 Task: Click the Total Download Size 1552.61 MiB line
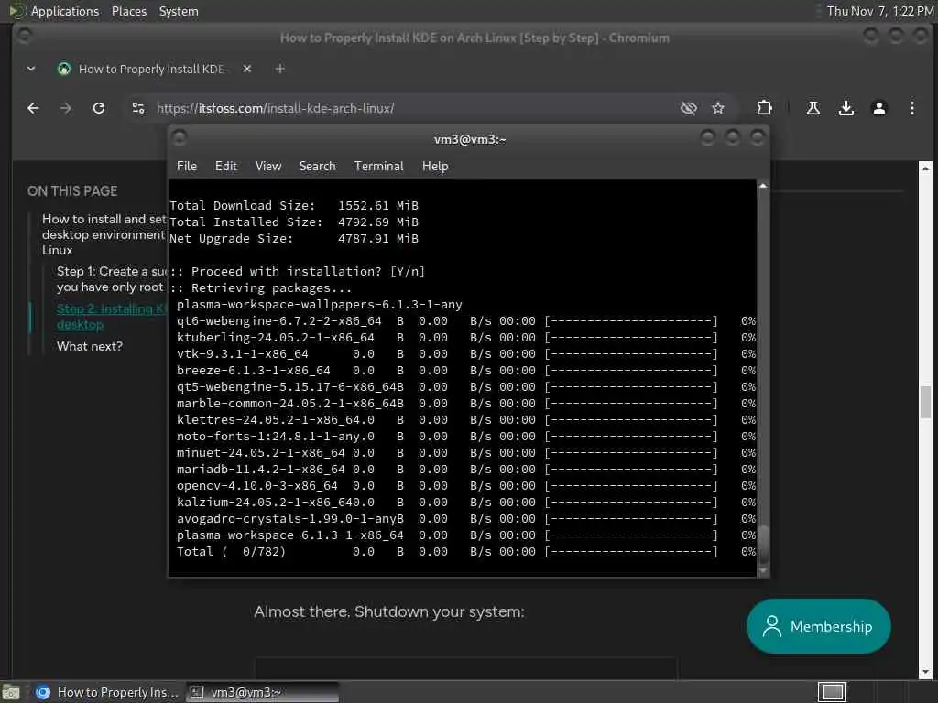pos(294,206)
